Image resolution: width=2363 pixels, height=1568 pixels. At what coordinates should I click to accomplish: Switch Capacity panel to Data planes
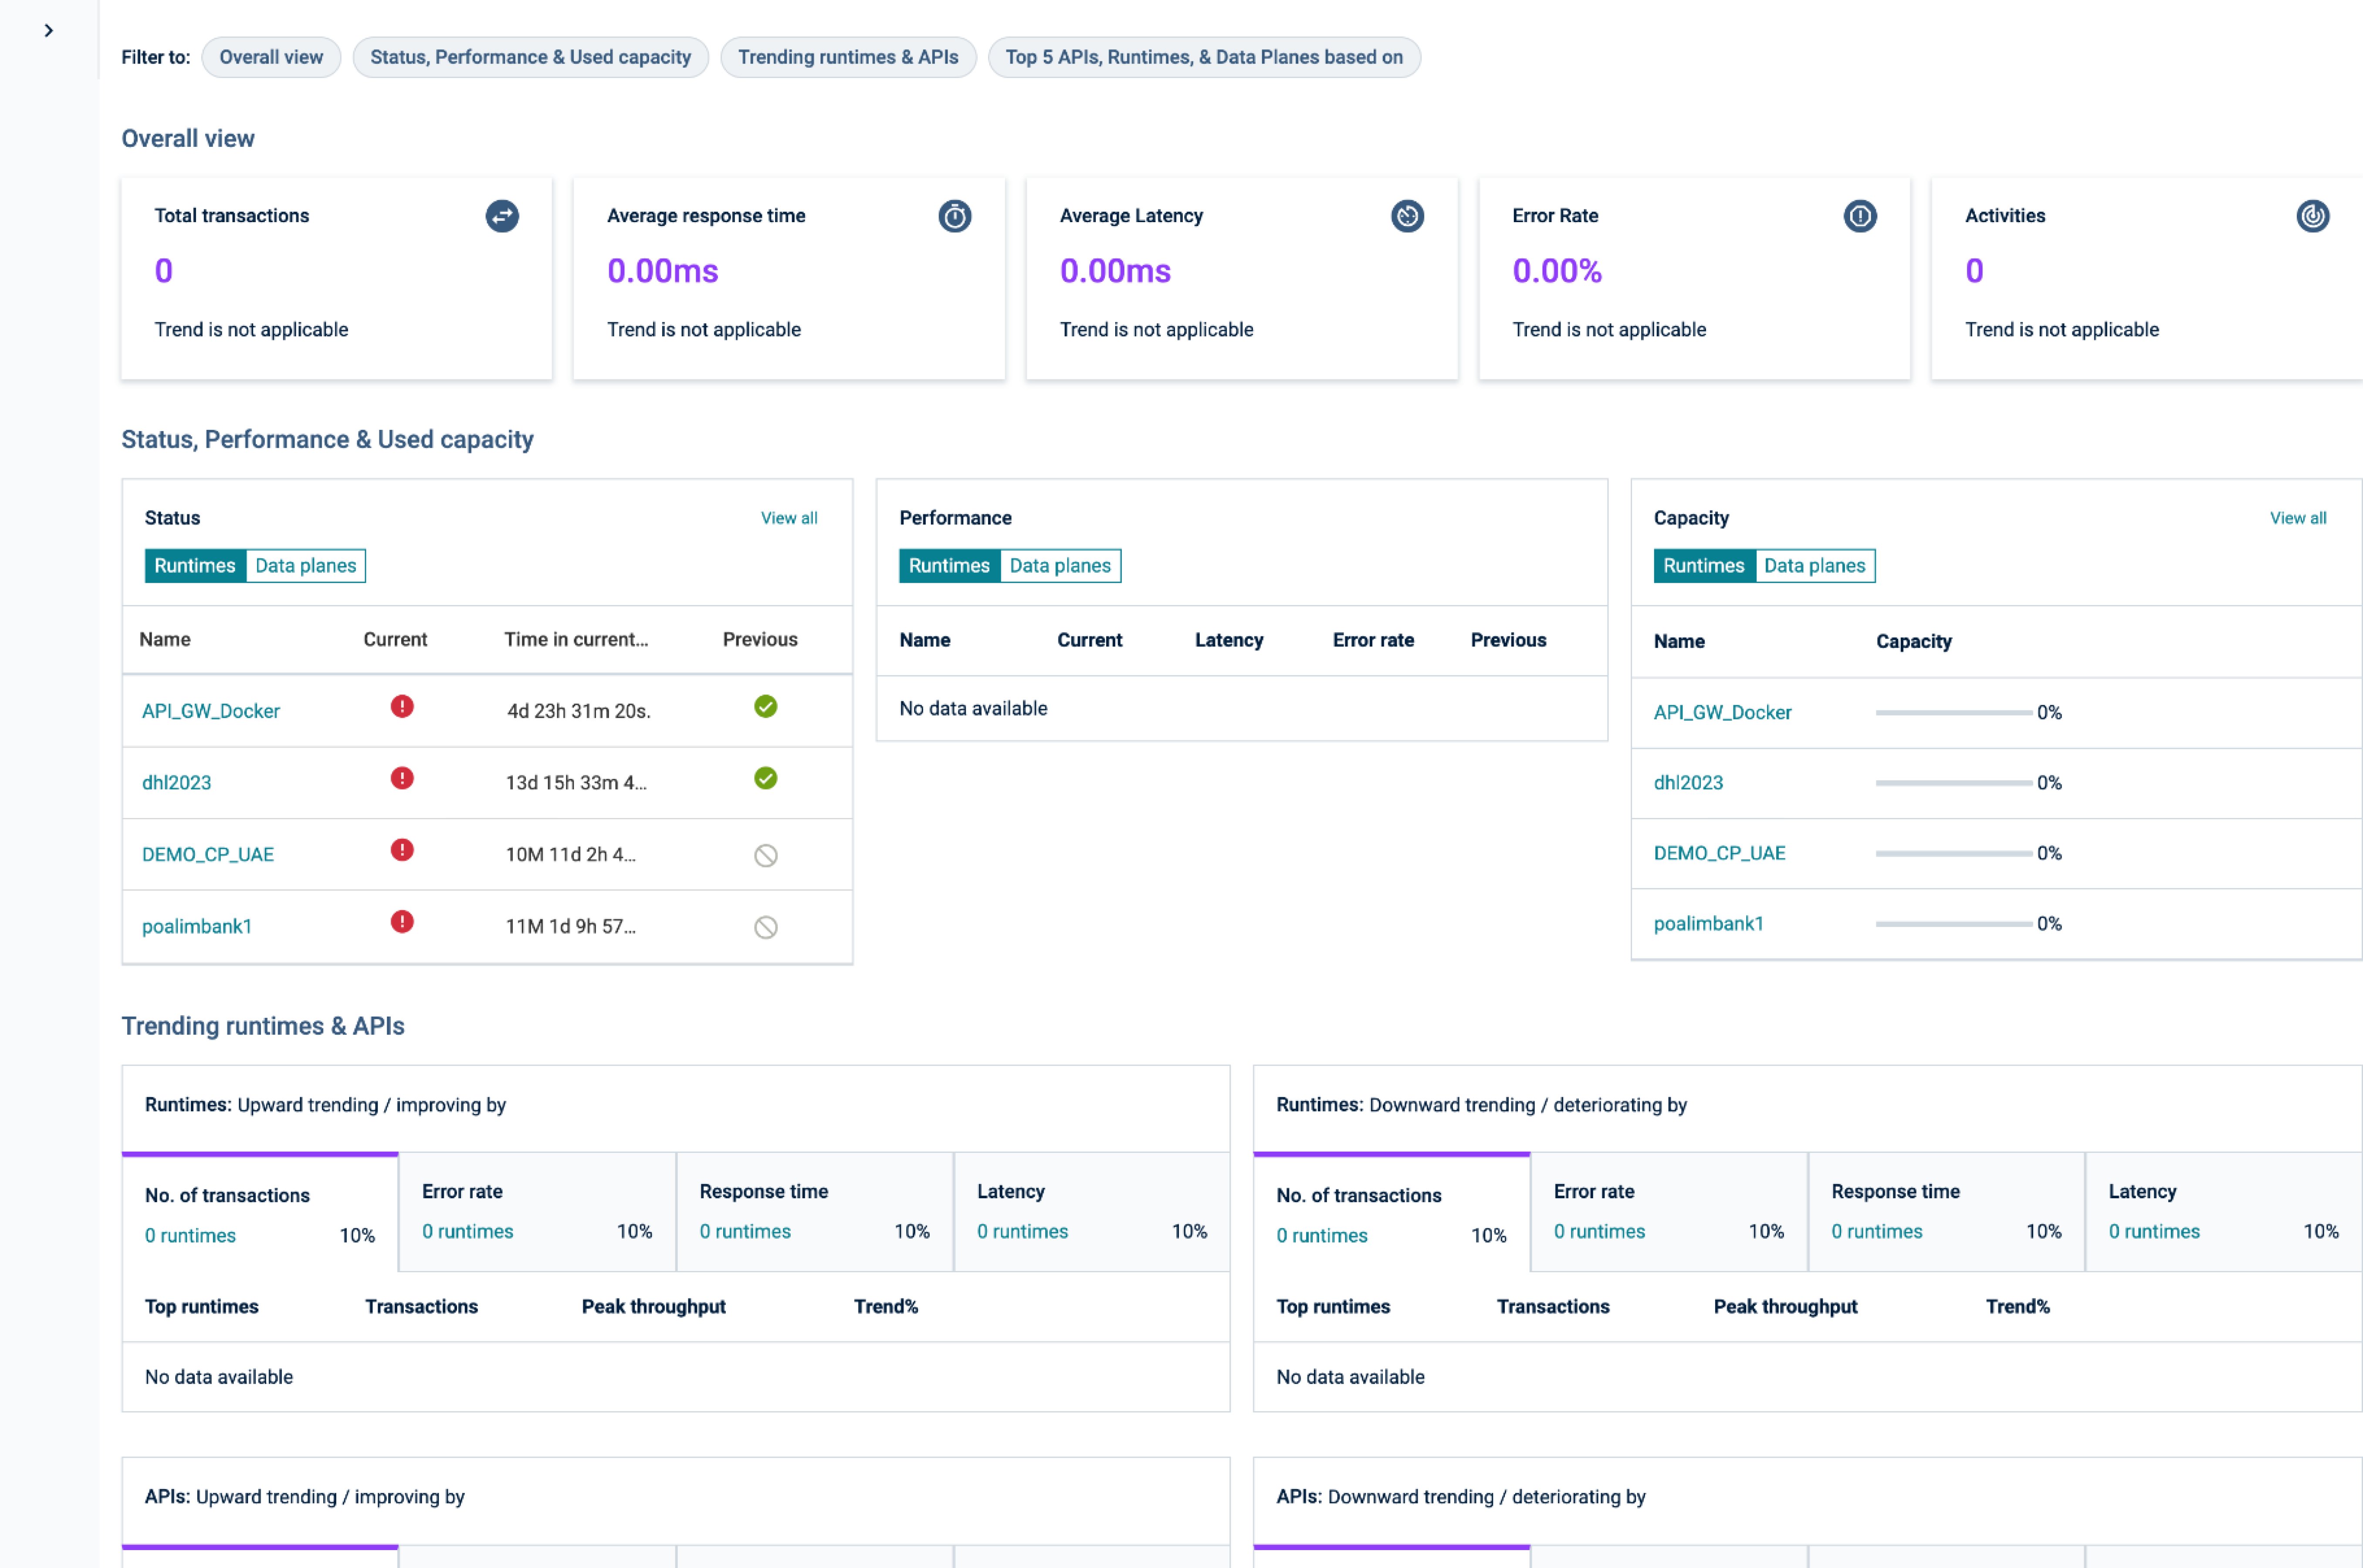pyautogui.click(x=1815, y=566)
